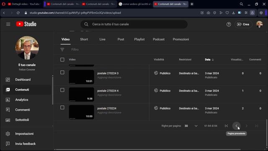Click Invia feedback in the sidebar
The image size is (268, 151).
27,144
